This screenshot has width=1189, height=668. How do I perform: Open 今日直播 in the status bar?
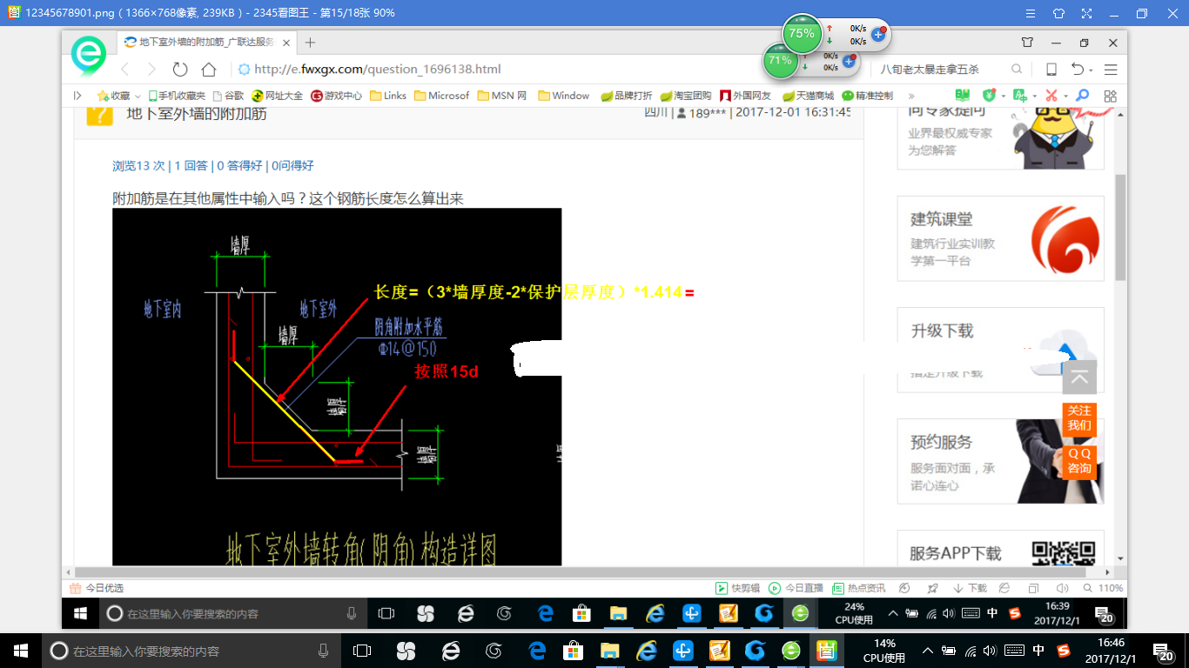pyautogui.click(x=796, y=589)
